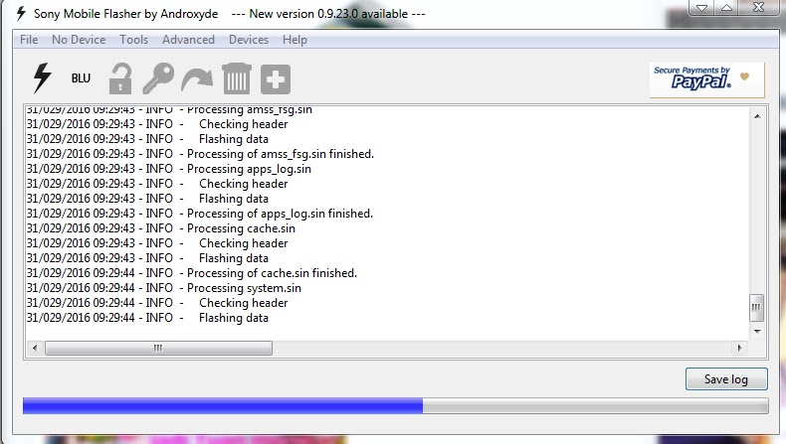Screen dimensions: 786x444
Task: Click the vertical scrollbar thumb in the log
Action: [x=756, y=307]
